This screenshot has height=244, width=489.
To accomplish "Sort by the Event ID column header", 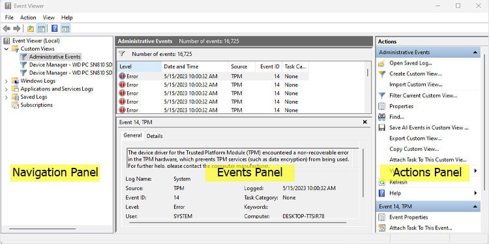I will click(x=269, y=66).
